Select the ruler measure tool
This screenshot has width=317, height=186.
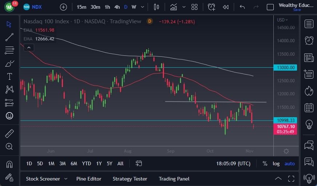tap(9, 134)
